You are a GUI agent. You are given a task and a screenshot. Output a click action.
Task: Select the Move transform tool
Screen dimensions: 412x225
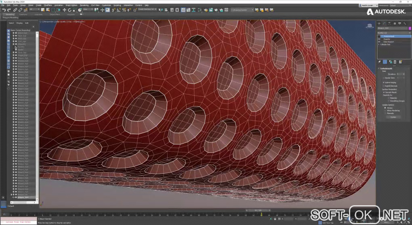coord(64,10)
